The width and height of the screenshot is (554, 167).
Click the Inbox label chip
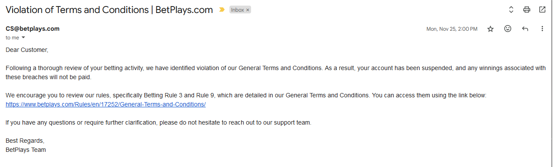(x=238, y=10)
